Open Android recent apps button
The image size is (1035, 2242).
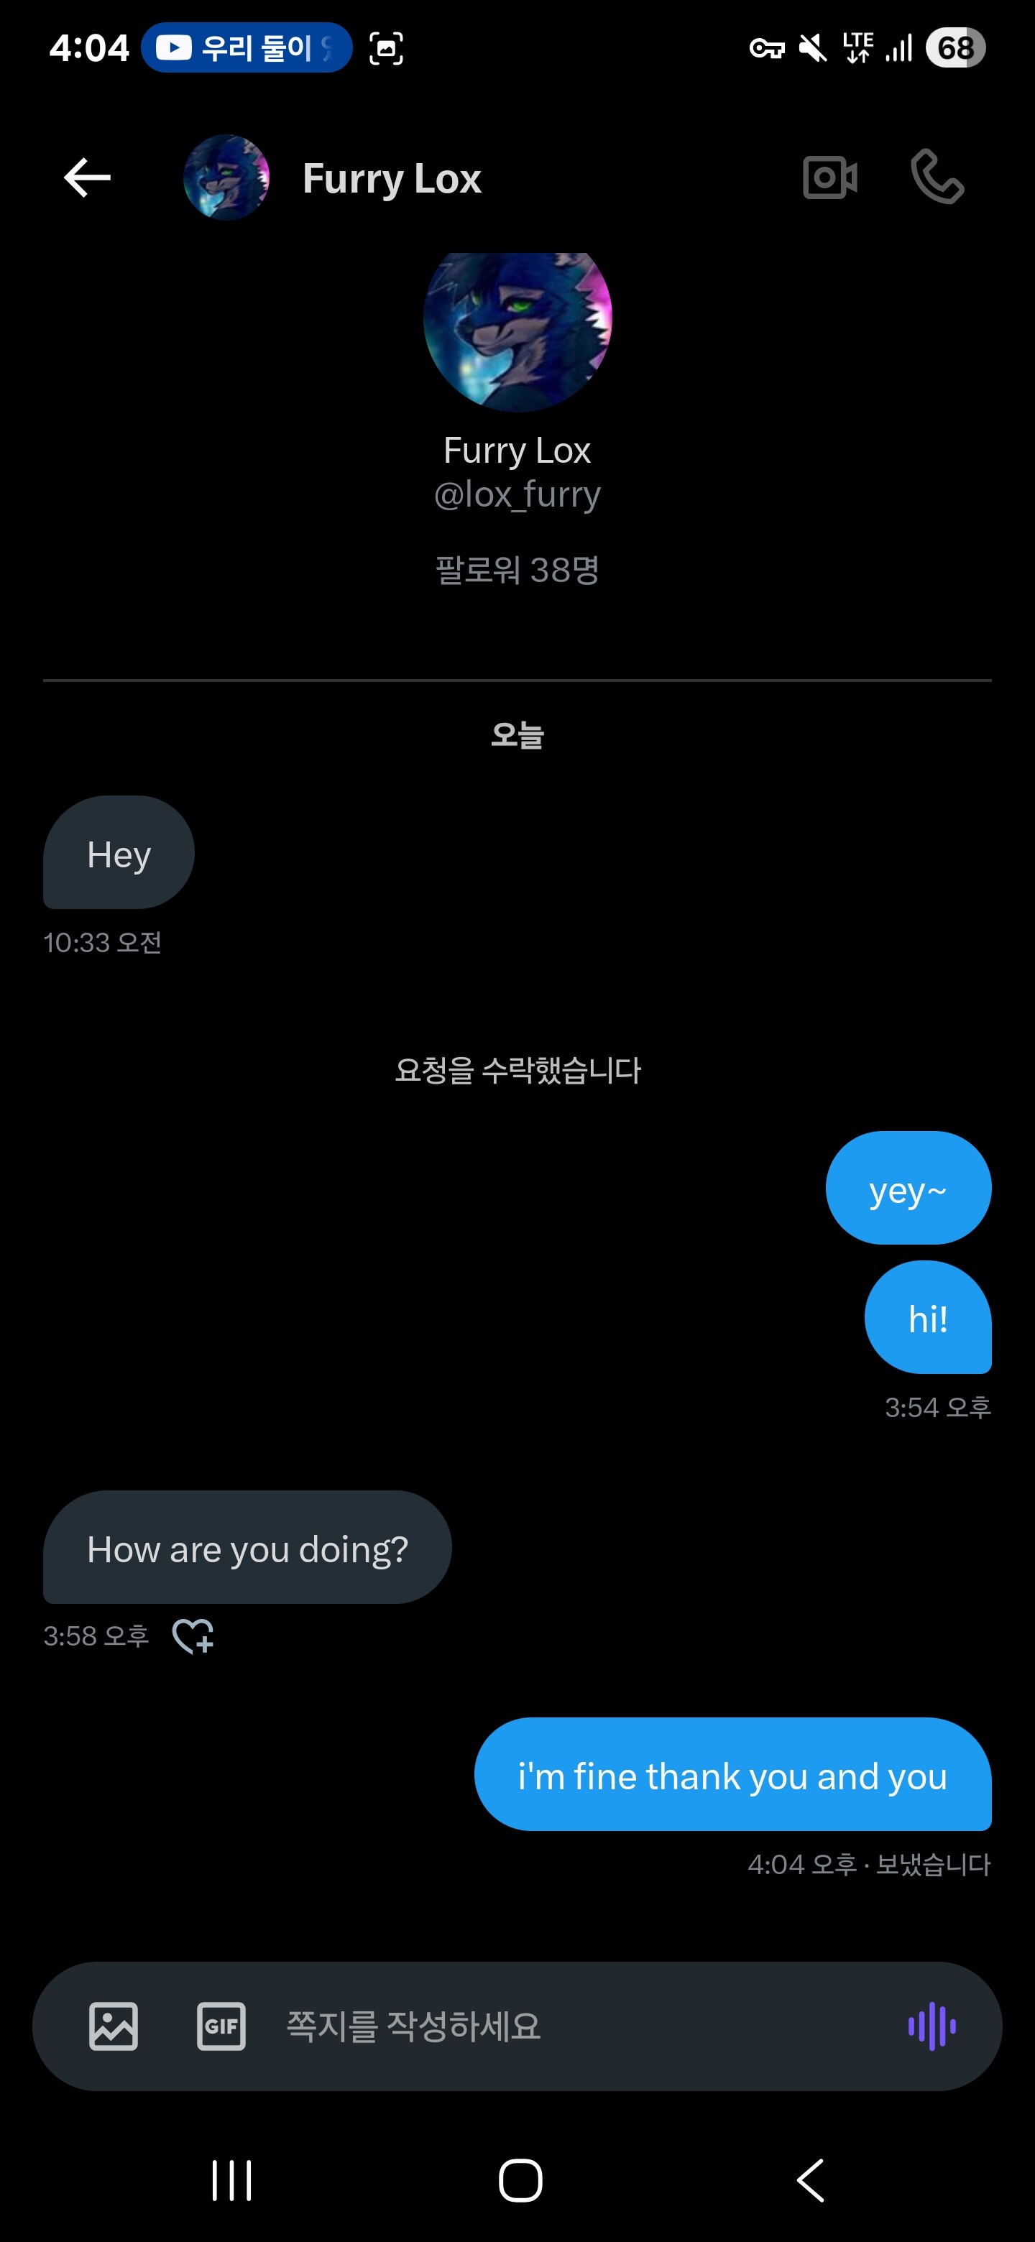tap(231, 2180)
